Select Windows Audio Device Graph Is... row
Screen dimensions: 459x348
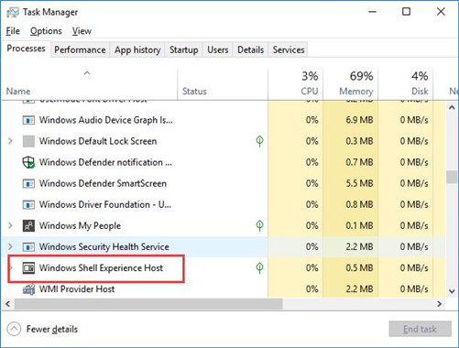(x=223, y=120)
